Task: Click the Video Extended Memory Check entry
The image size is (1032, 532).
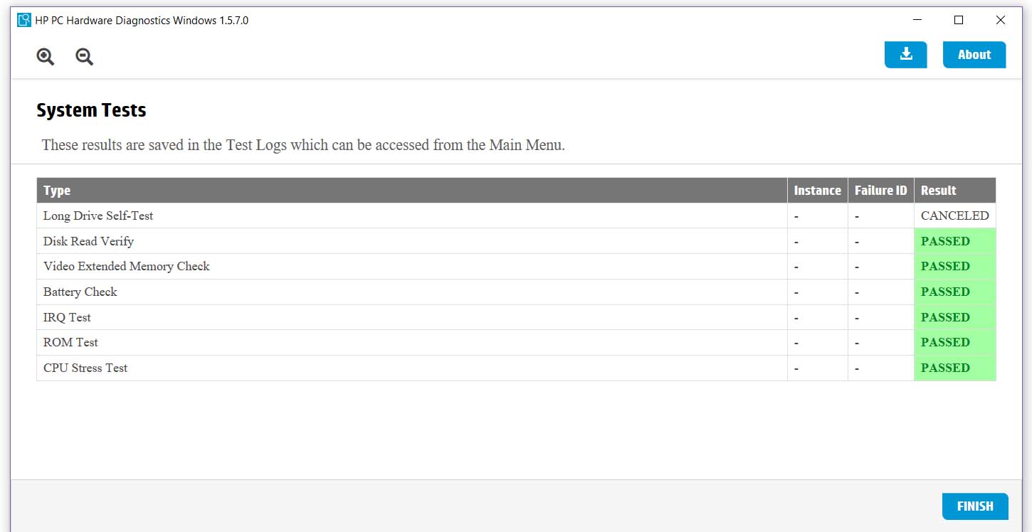Action: [127, 266]
